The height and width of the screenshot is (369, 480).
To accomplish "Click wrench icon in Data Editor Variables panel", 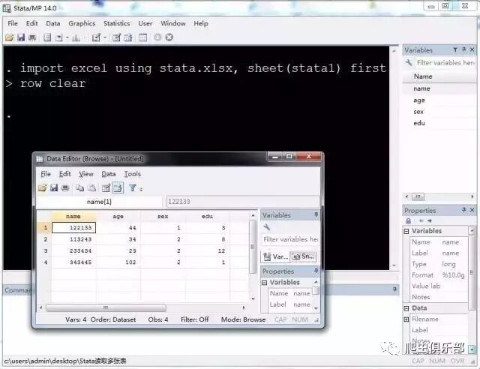I will (x=267, y=227).
